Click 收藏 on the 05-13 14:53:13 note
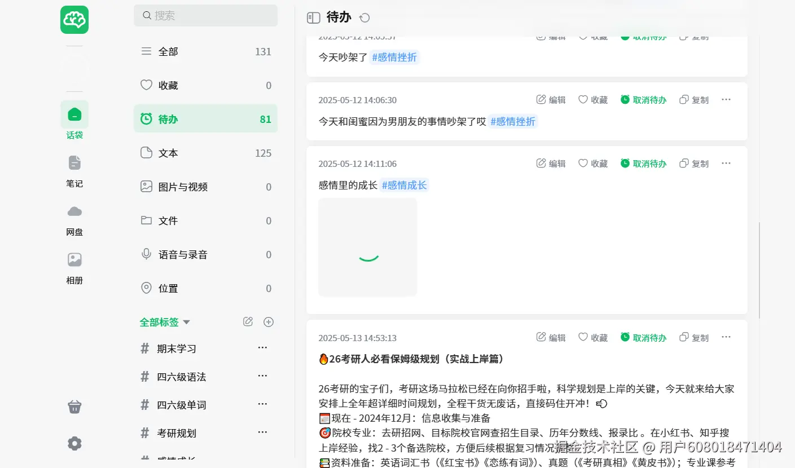795x468 pixels. coord(593,338)
